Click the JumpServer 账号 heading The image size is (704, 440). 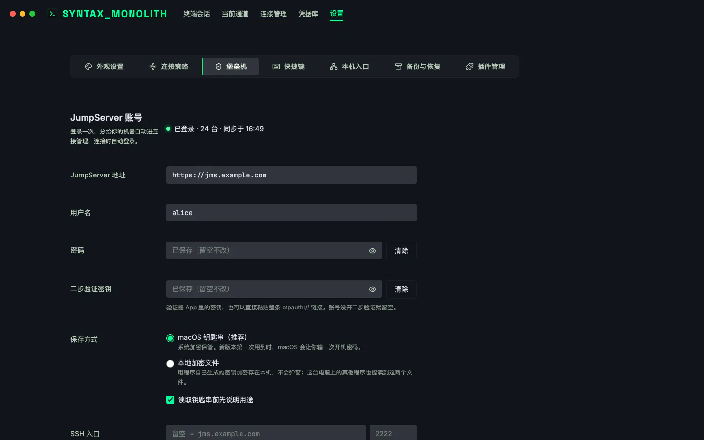point(106,118)
